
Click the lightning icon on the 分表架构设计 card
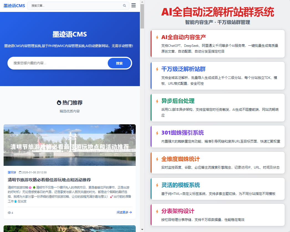(157, 210)
